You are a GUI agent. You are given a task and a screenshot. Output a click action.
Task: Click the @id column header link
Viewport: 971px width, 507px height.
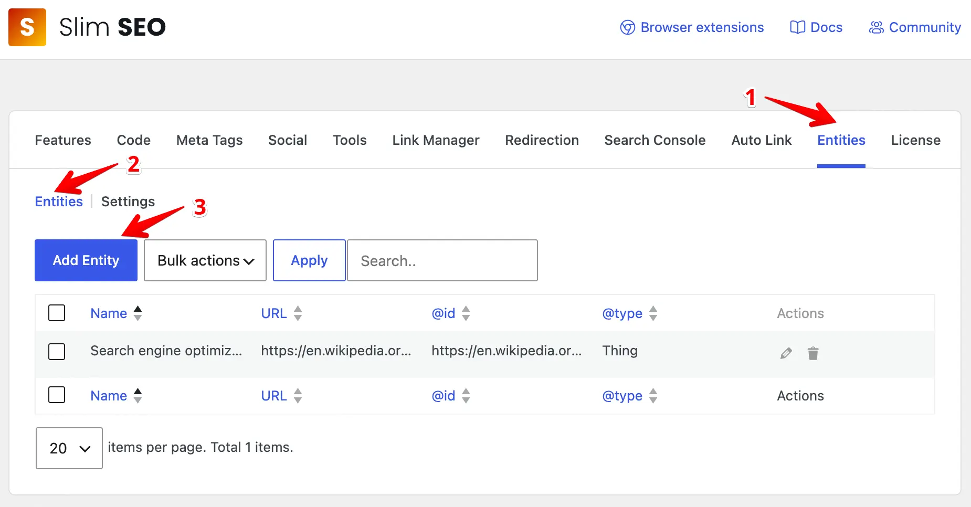(444, 313)
